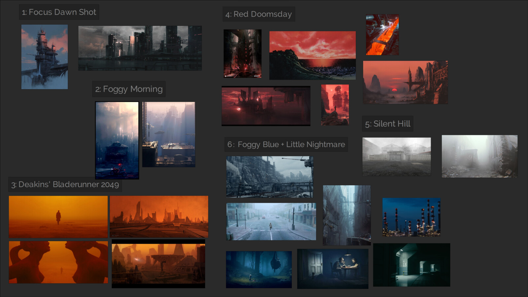
Task: Click the dark teal corridor number 13 image
Action: pyautogui.click(x=412, y=265)
